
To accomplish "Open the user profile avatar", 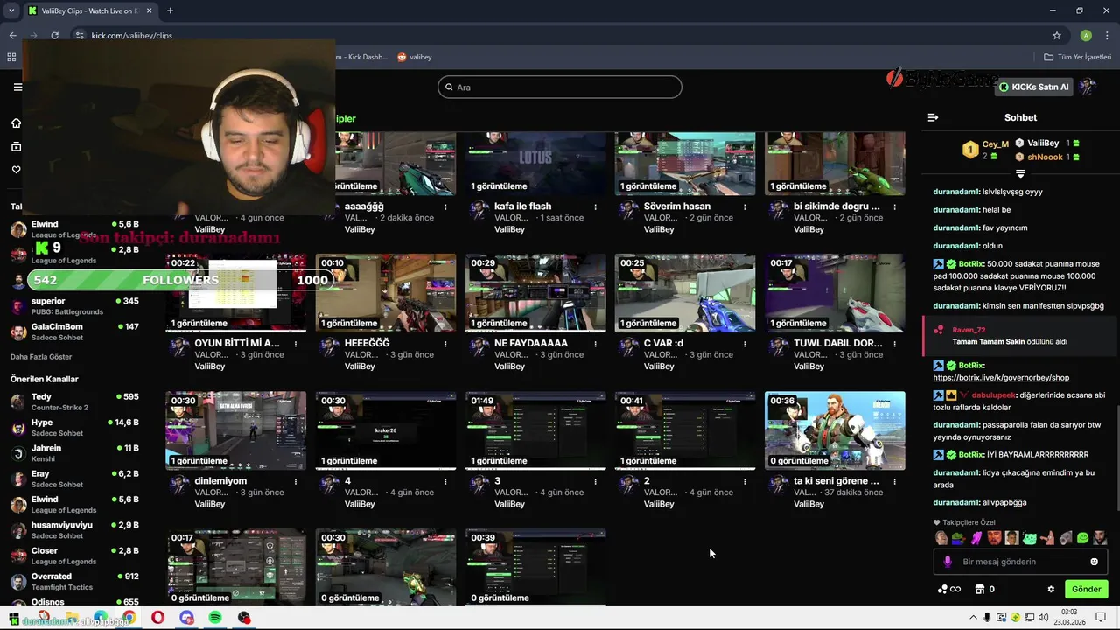I will [1088, 87].
